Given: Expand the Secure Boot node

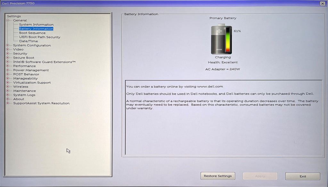Looking at the screenshot, I should click(x=8, y=58).
